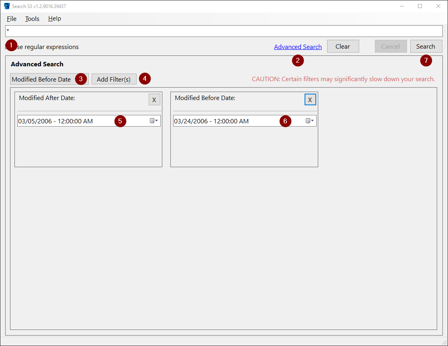The image size is (448, 346).
Task: Remove the Modified After Date filter
Action: [x=154, y=100]
